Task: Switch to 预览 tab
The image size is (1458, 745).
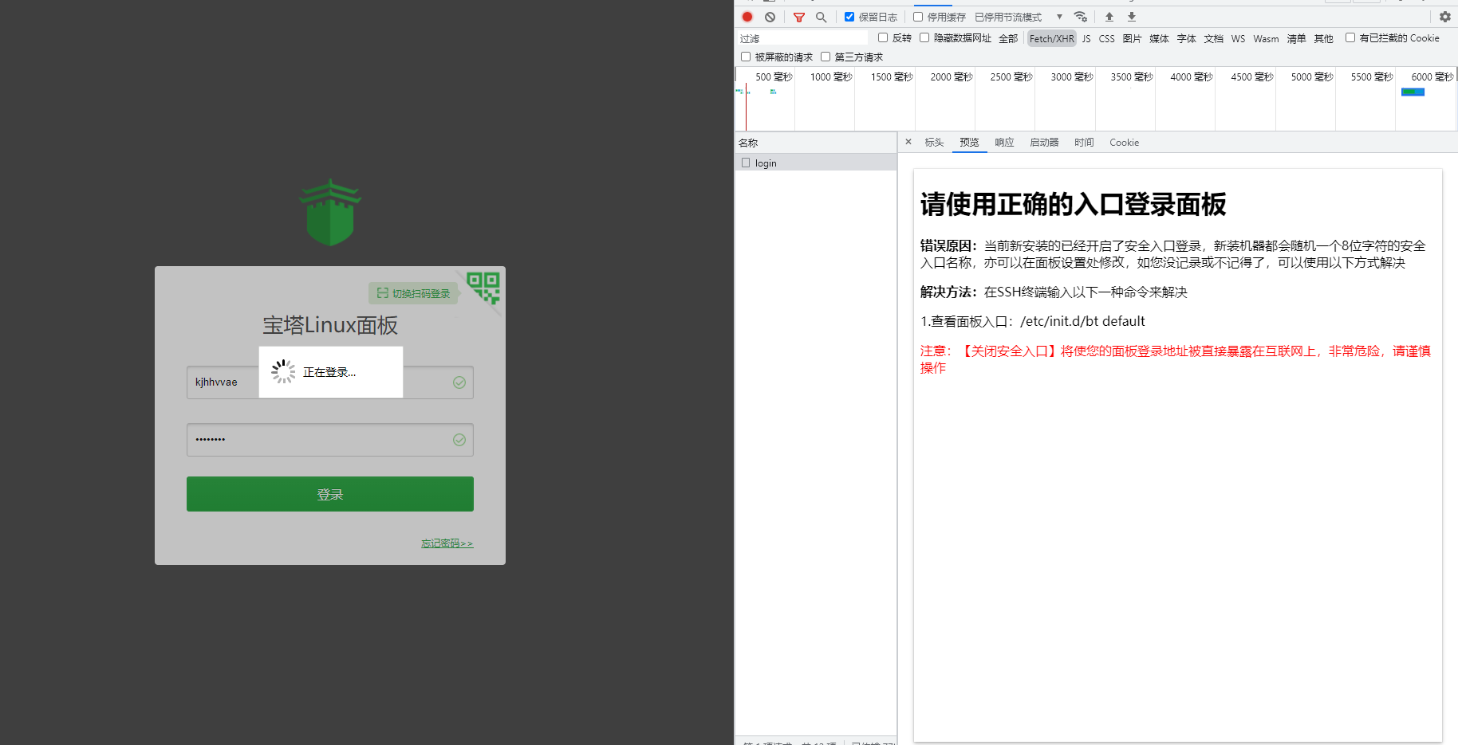Action: [969, 142]
